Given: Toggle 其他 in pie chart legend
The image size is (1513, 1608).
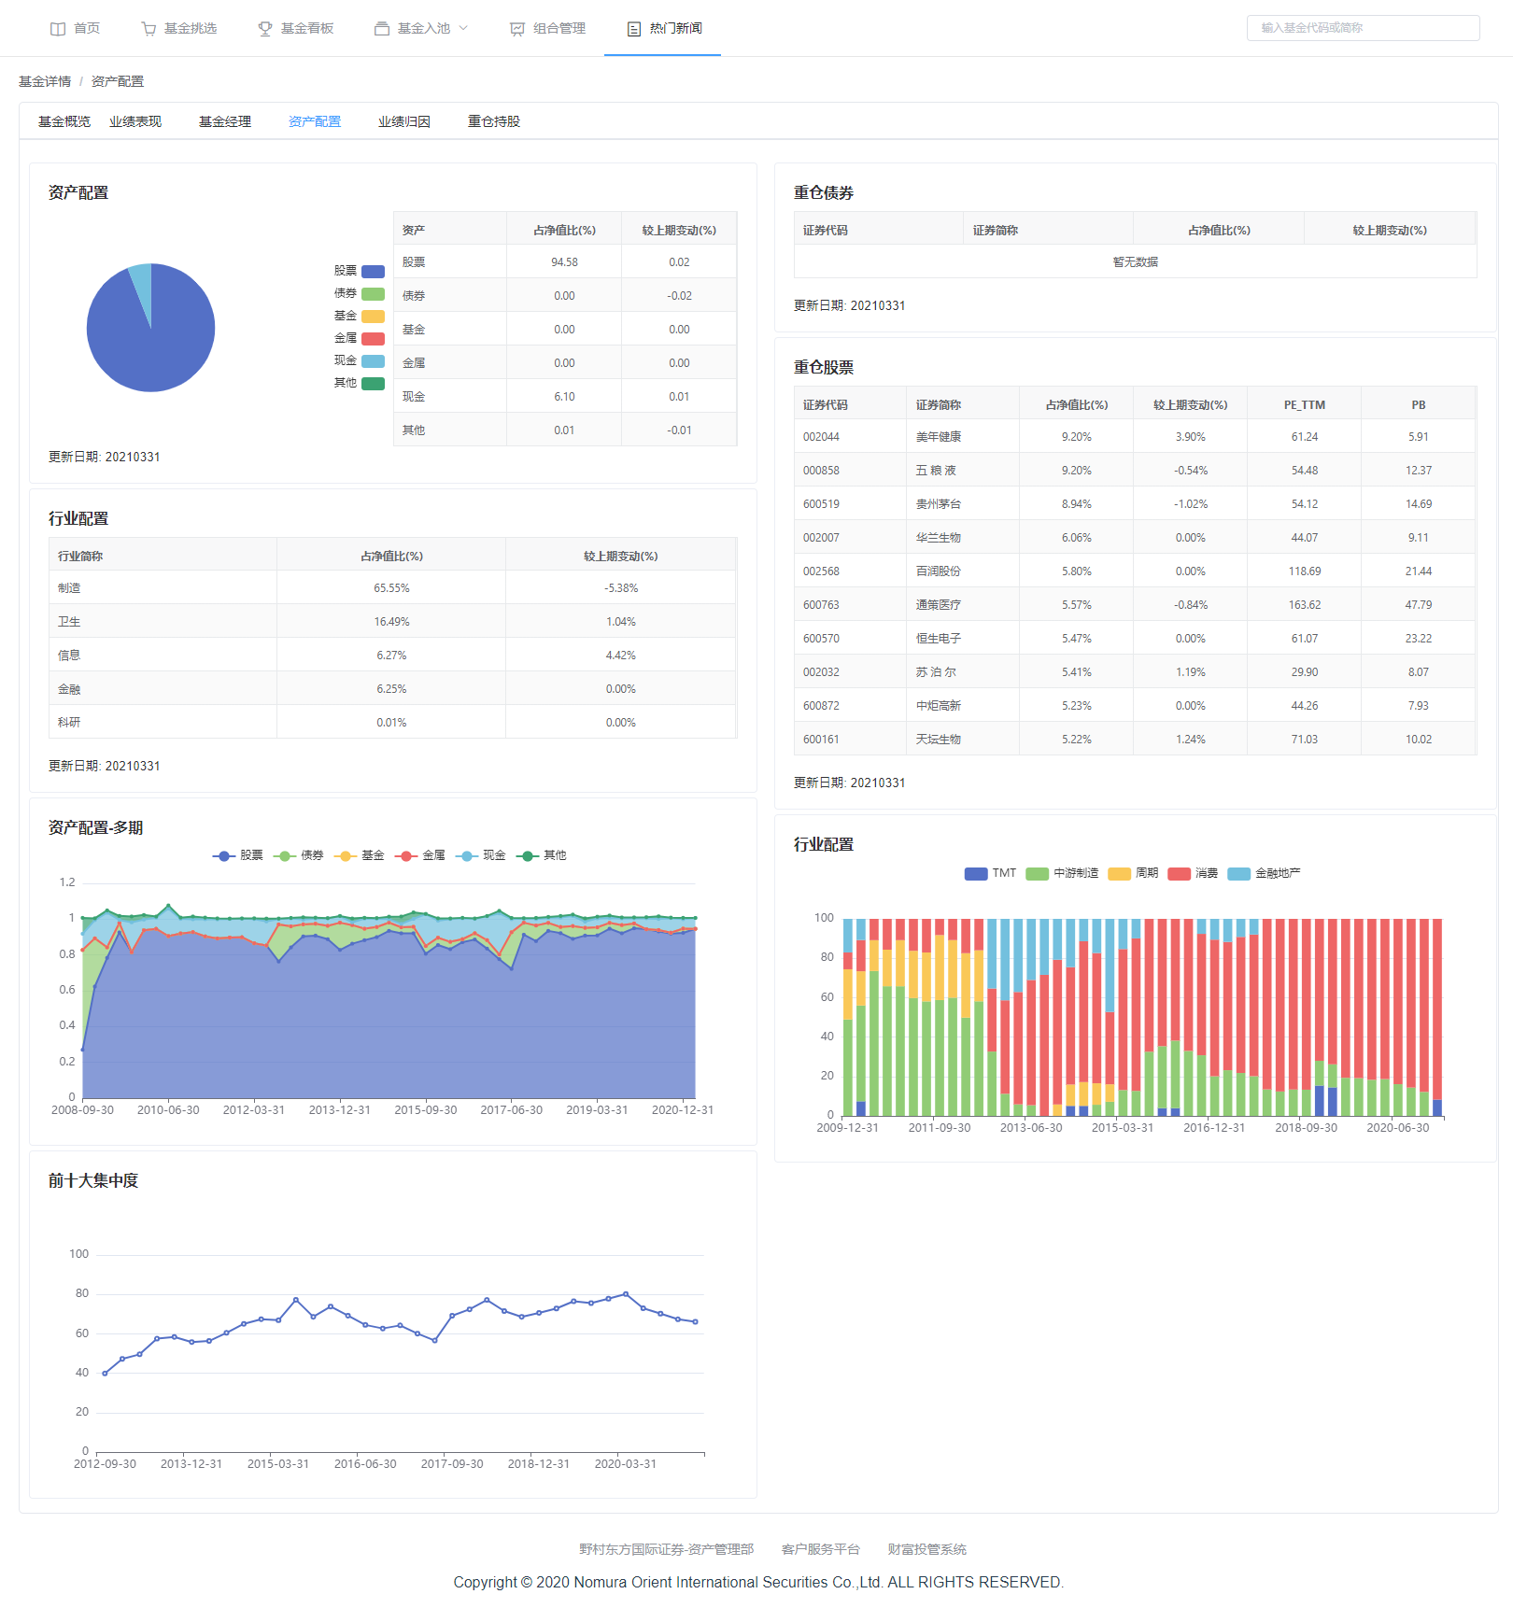Looking at the screenshot, I should pyautogui.click(x=360, y=383).
